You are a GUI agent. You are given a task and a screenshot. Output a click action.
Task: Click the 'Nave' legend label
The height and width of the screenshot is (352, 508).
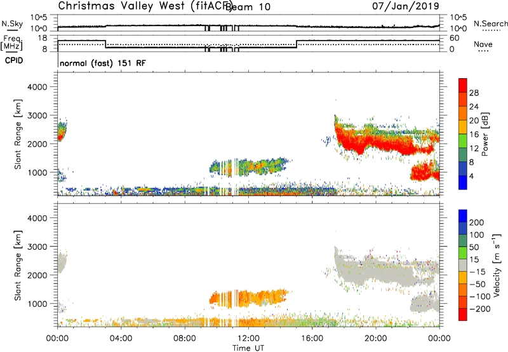pos(483,44)
